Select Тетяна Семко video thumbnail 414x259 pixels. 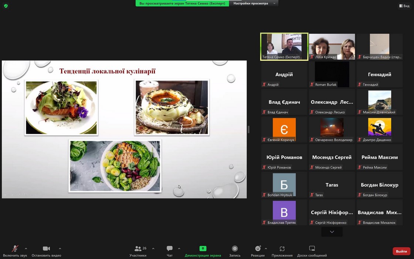click(x=284, y=47)
